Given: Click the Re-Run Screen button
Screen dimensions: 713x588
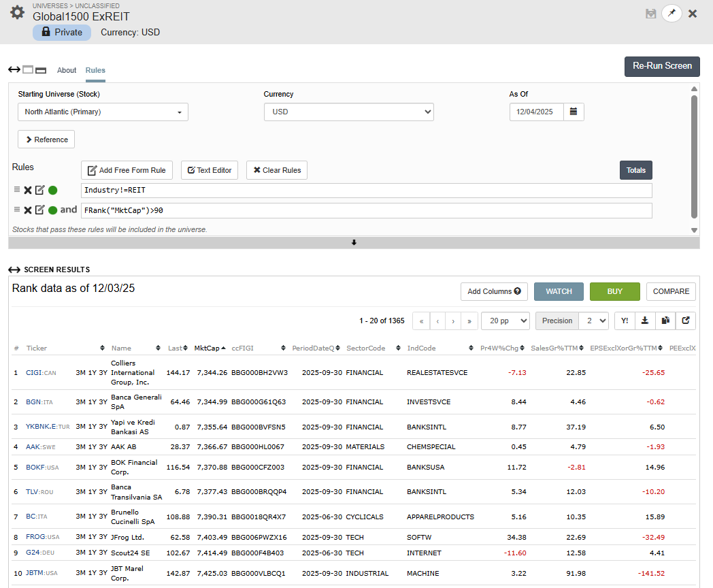Looking at the screenshot, I should coord(661,66).
